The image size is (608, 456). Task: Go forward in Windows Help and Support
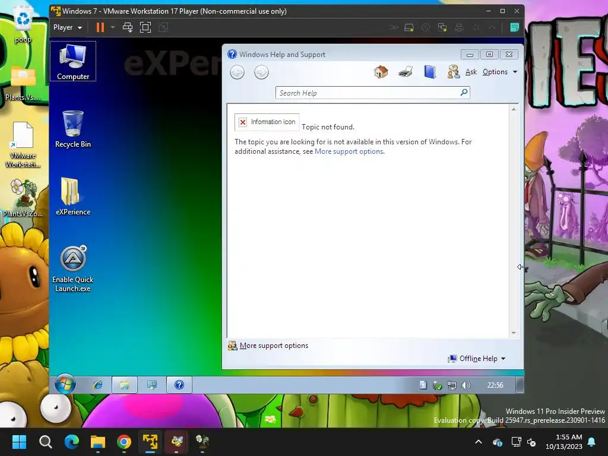261,72
